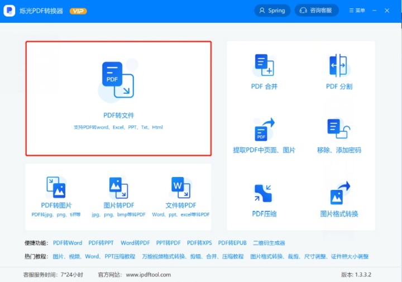The image size is (402, 282).
Task: Click the PDF转图片 icon
Action: coord(56,187)
